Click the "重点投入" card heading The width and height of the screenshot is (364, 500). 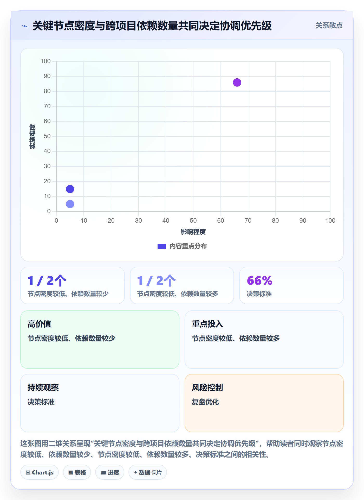click(x=207, y=324)
